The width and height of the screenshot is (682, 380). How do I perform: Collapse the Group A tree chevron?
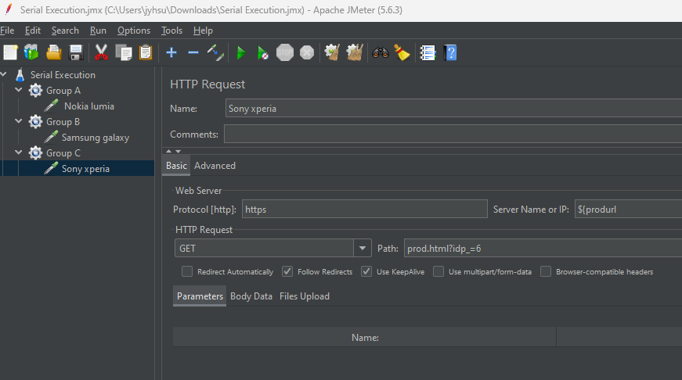pos(18,90)
